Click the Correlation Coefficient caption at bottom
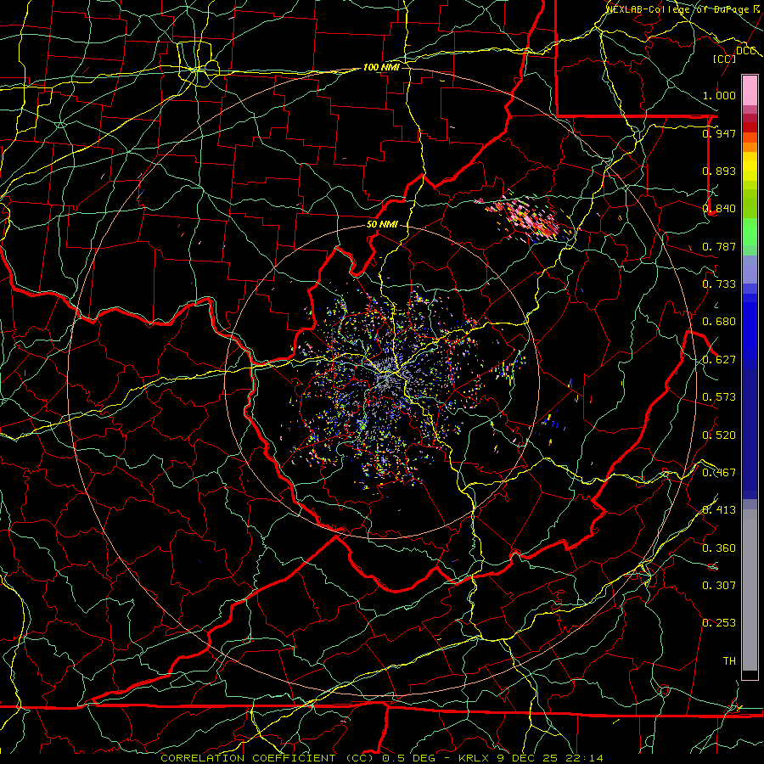This screenshot has width=764, height=764. click(382, 758)
